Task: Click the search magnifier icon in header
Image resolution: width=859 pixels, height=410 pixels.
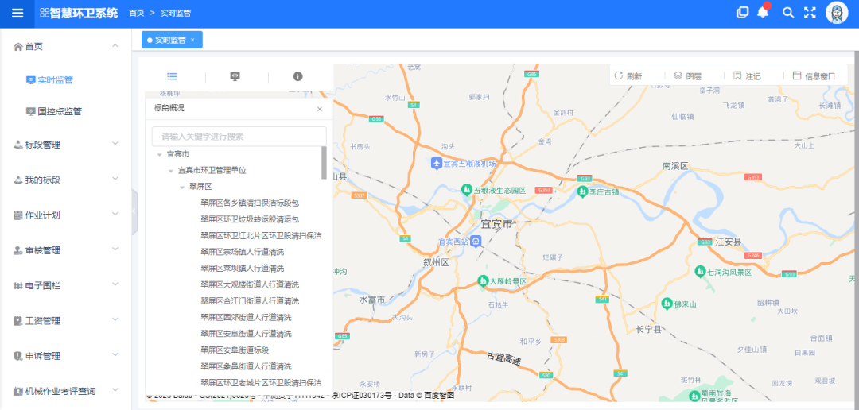Action: click(788, 13)
